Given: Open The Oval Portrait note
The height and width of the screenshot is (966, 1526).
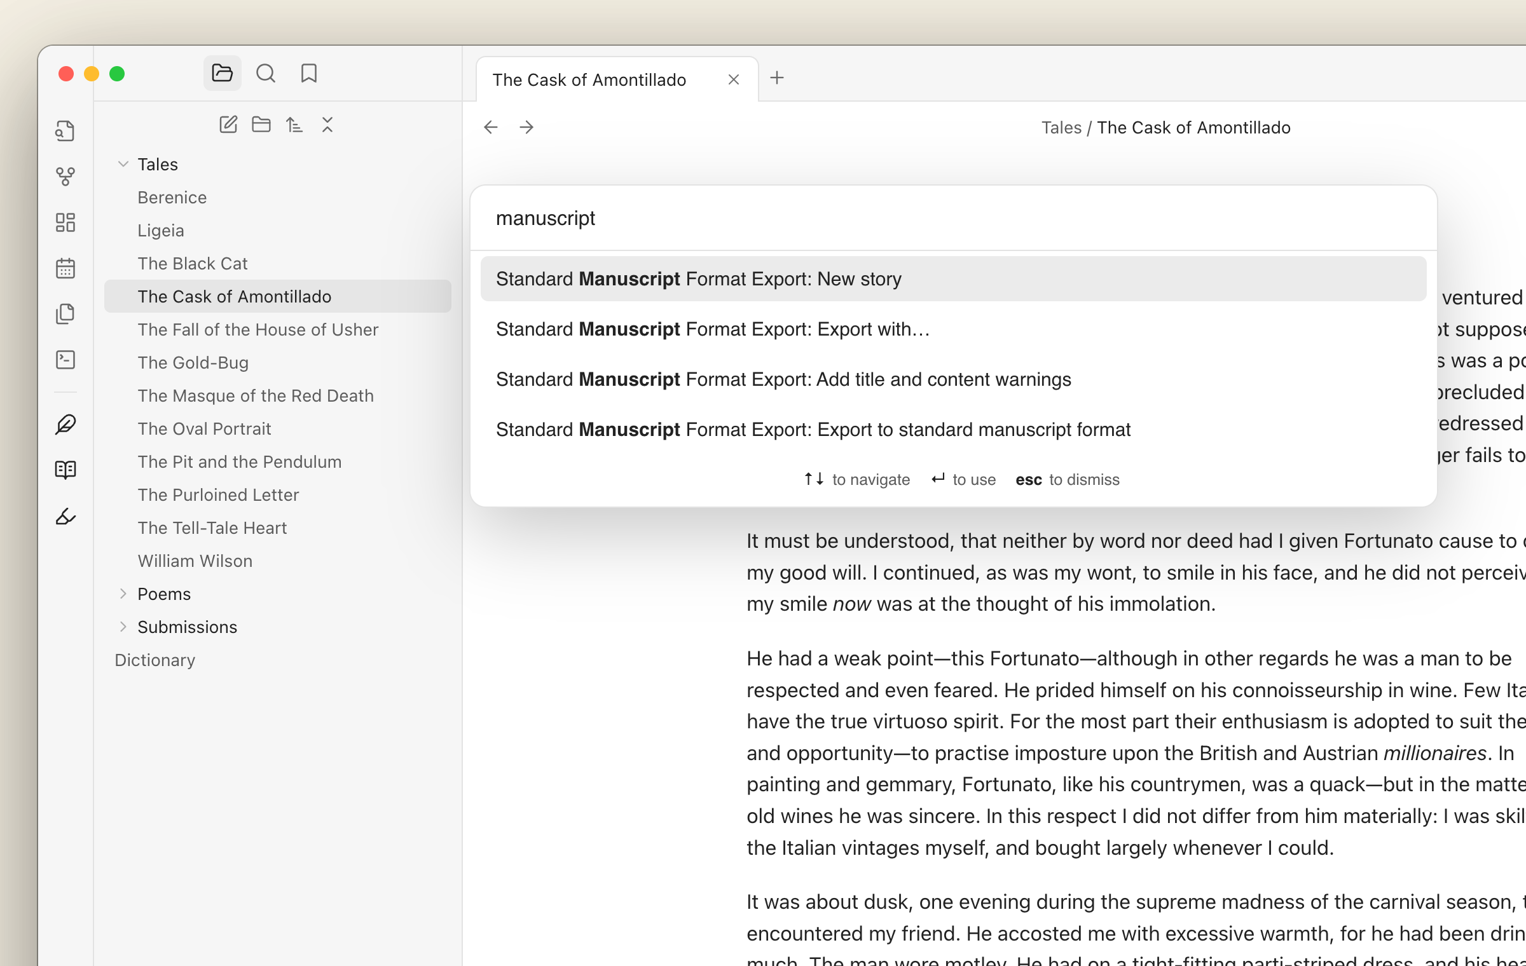Looking at the screenshot, I should (x=278, y=429).
